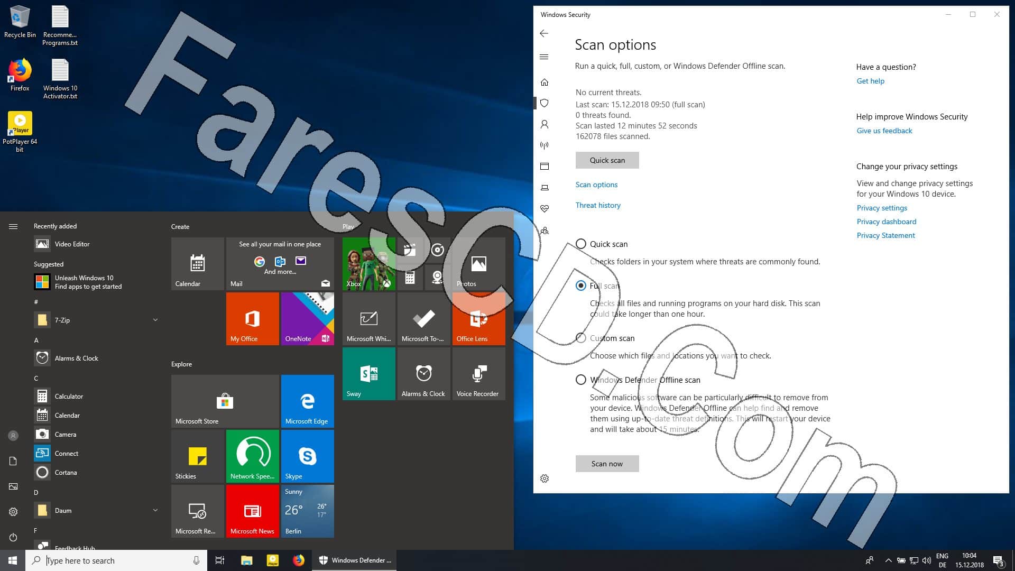Viewport: 1015px width, 571px height.
Task: Open the Microsoft Store tile
Action: (x=225, y=401)
